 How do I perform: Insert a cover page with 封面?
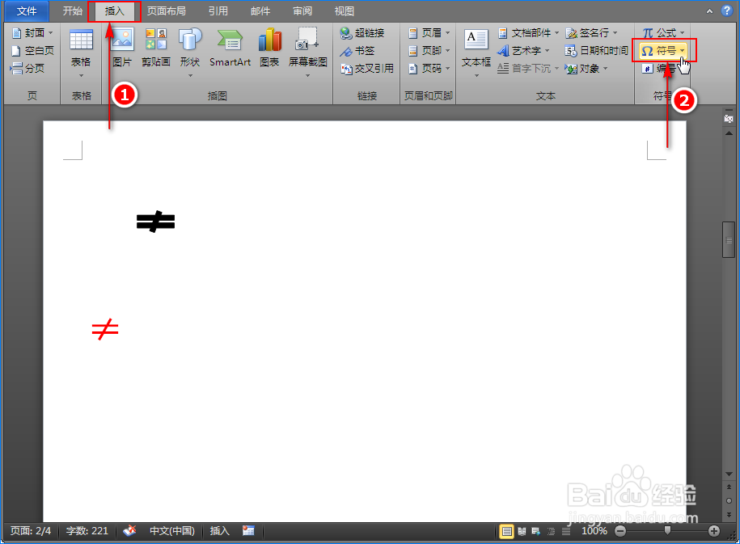coord(32,32)
